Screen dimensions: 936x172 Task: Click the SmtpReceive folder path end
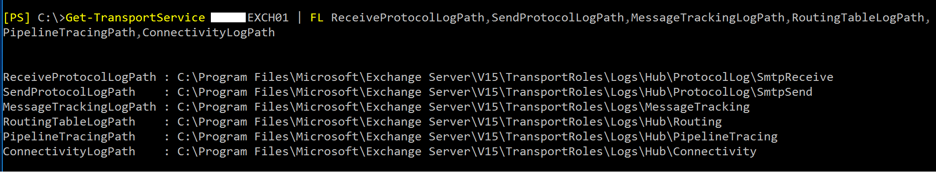[795, 77]
